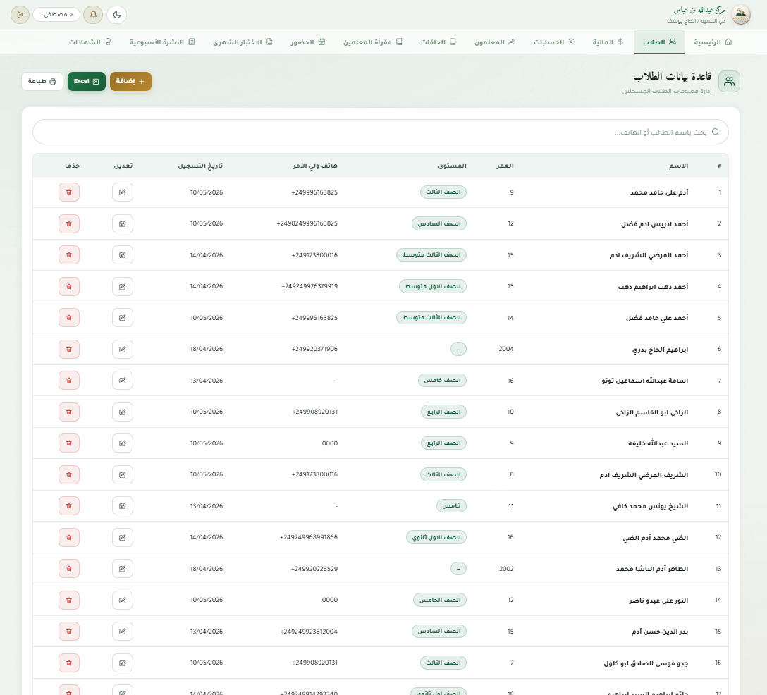Screen dimensions: 767x695
Task: Go to الحضور tab
Action: tap(307, 42)
